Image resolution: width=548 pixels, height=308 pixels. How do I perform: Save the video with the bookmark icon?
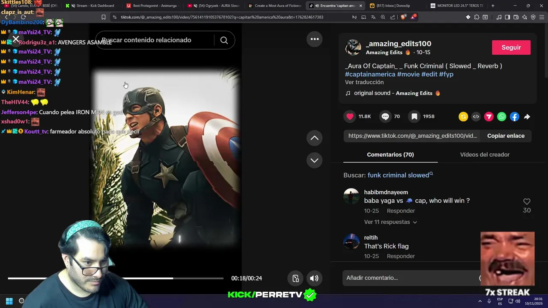tap(414, 116)
